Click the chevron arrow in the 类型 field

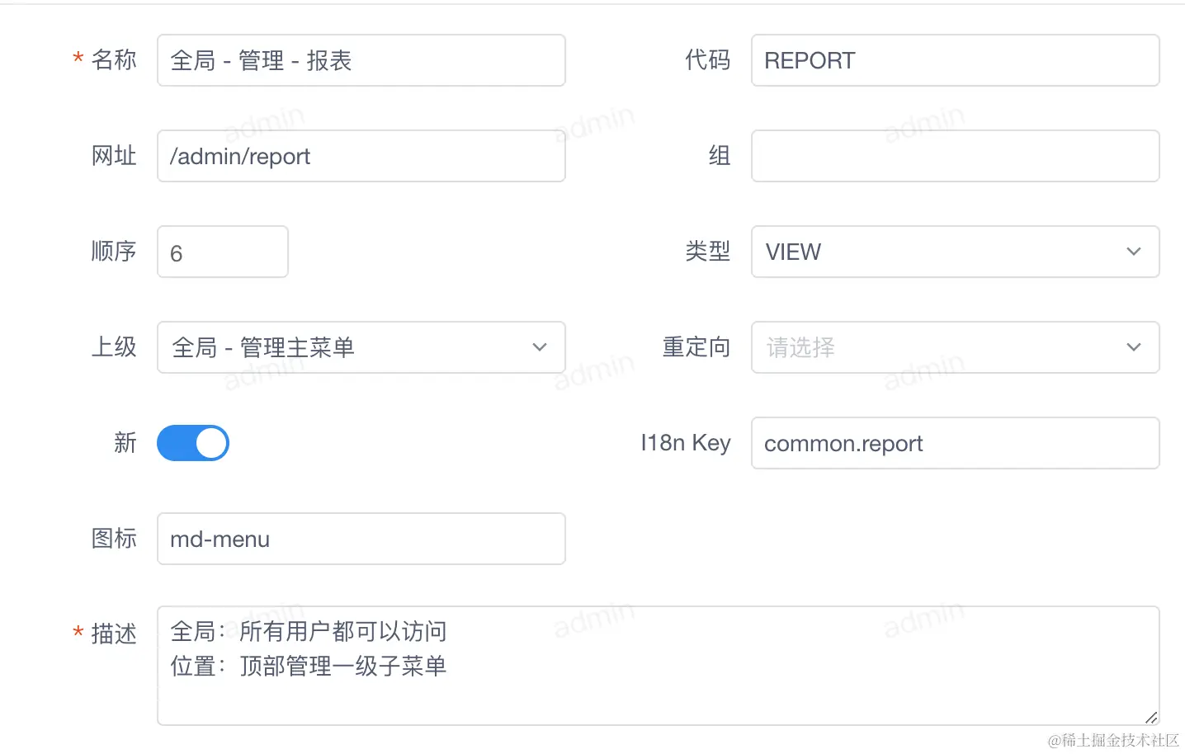coord(1134,252)
